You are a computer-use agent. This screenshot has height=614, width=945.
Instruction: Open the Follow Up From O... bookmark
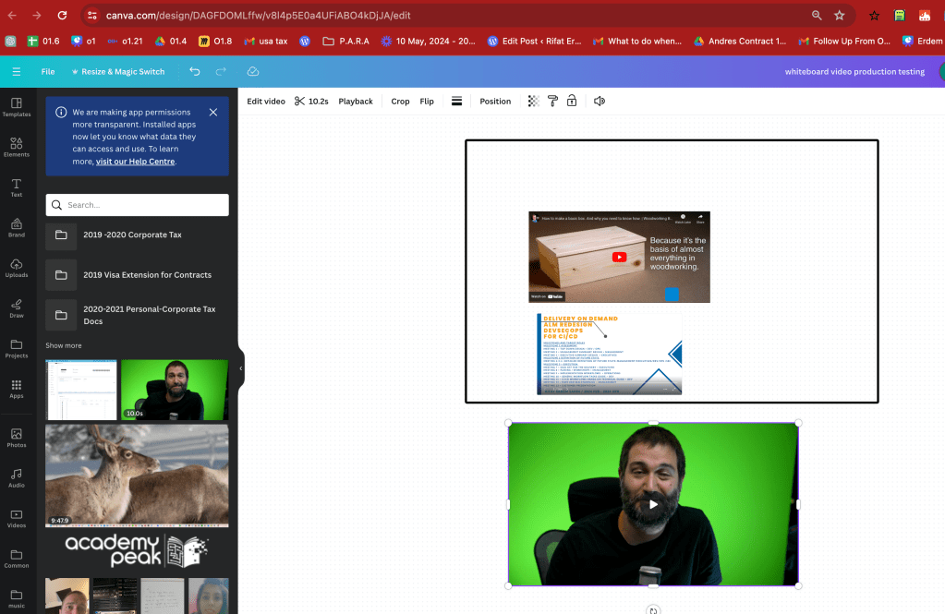coord(844,41)
